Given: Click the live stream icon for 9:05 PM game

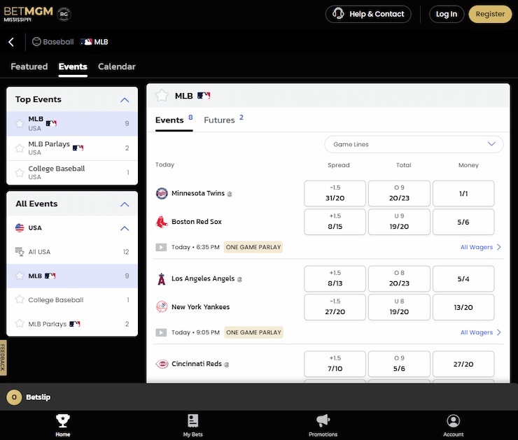Looking at the screenshot, I should [161, 332].
